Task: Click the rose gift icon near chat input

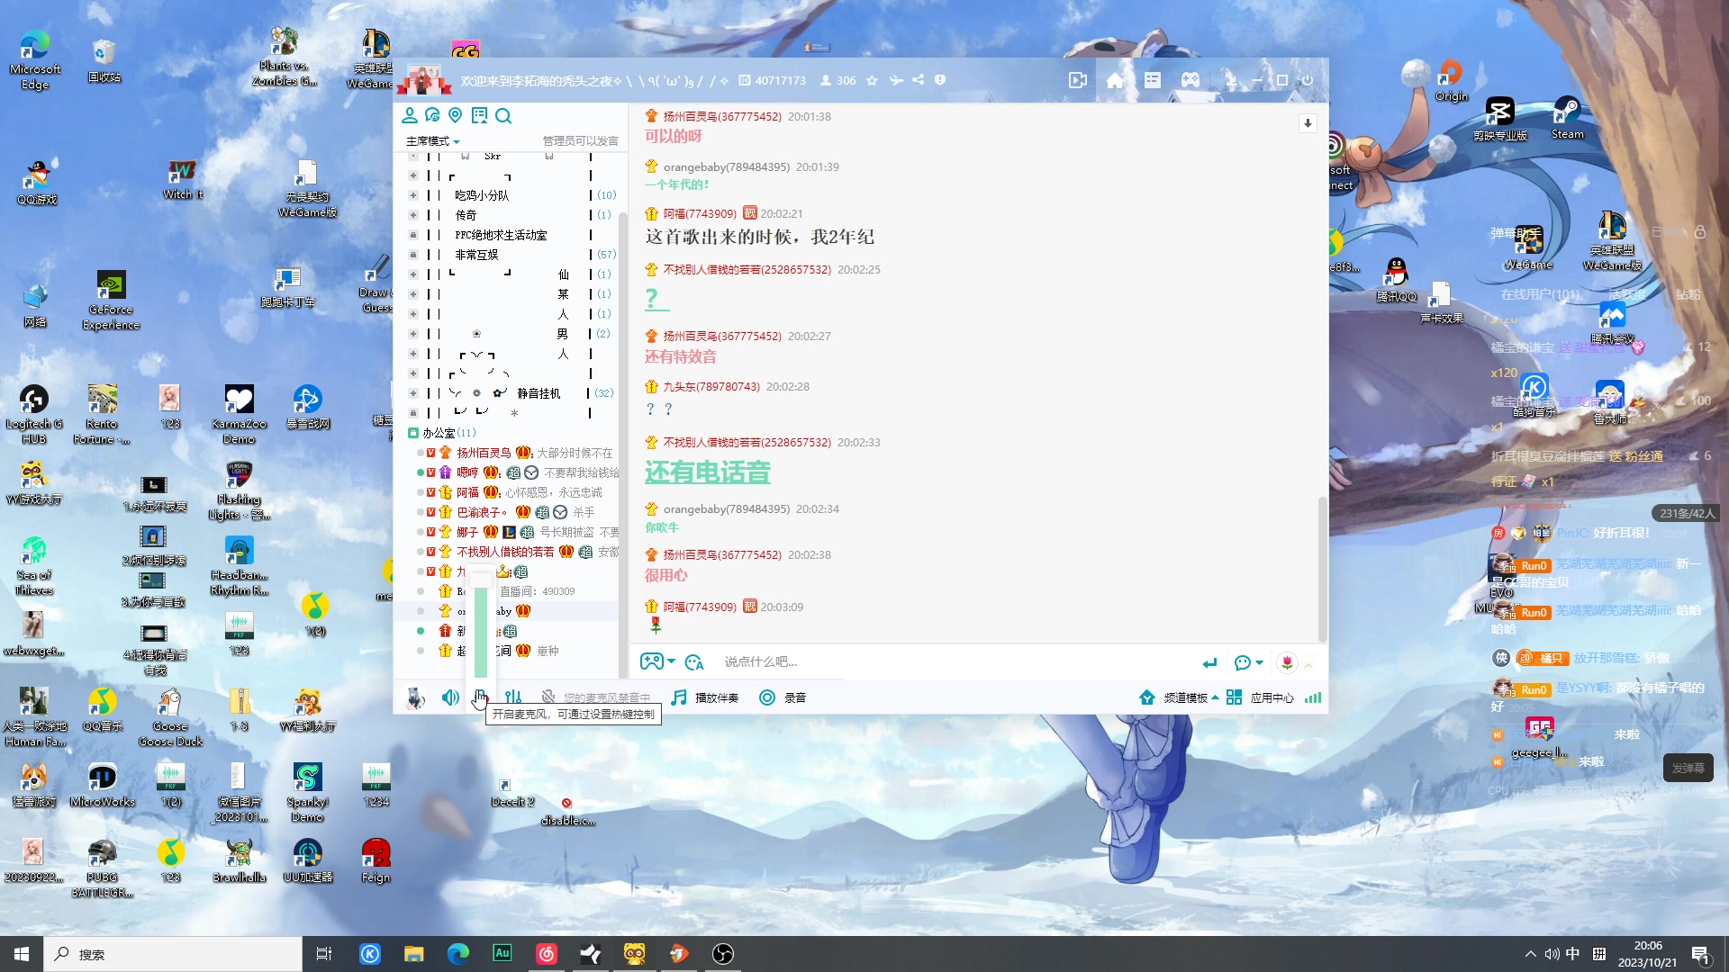Action: [x=1287, y=662]
